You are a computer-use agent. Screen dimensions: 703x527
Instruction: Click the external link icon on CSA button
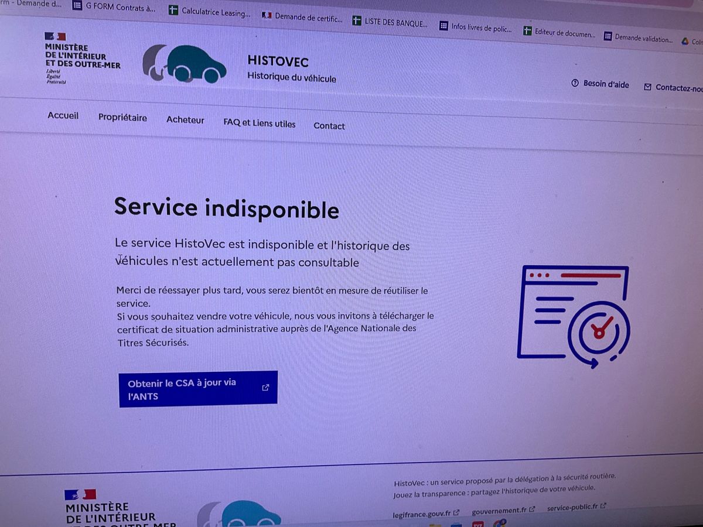pyautogui.click(x=265, y=387)
